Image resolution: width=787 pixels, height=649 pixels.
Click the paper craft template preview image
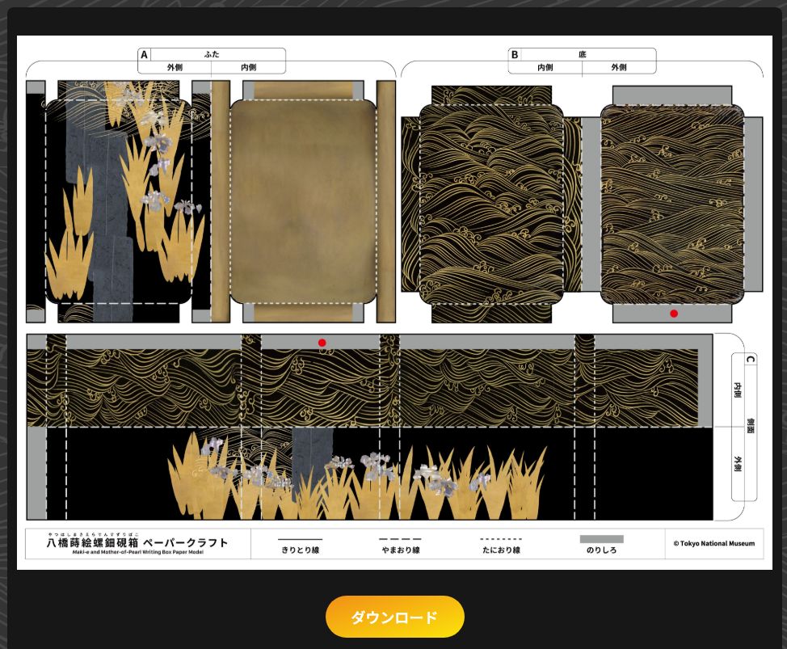(394, 302)
